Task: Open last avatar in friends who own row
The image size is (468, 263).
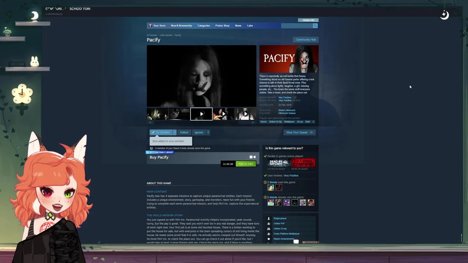Action: [x=311, y=202]
